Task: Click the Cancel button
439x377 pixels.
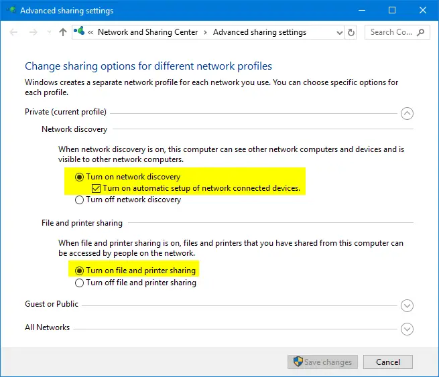Action: pyautogui.click(x=388, y=362)
